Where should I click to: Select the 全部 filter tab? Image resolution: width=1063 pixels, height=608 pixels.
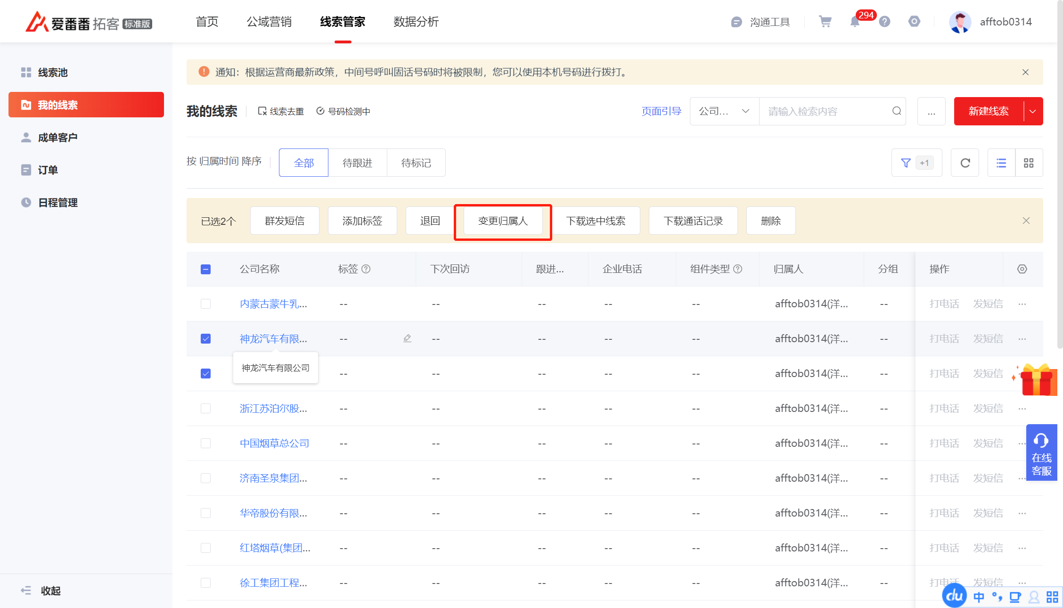304,163
